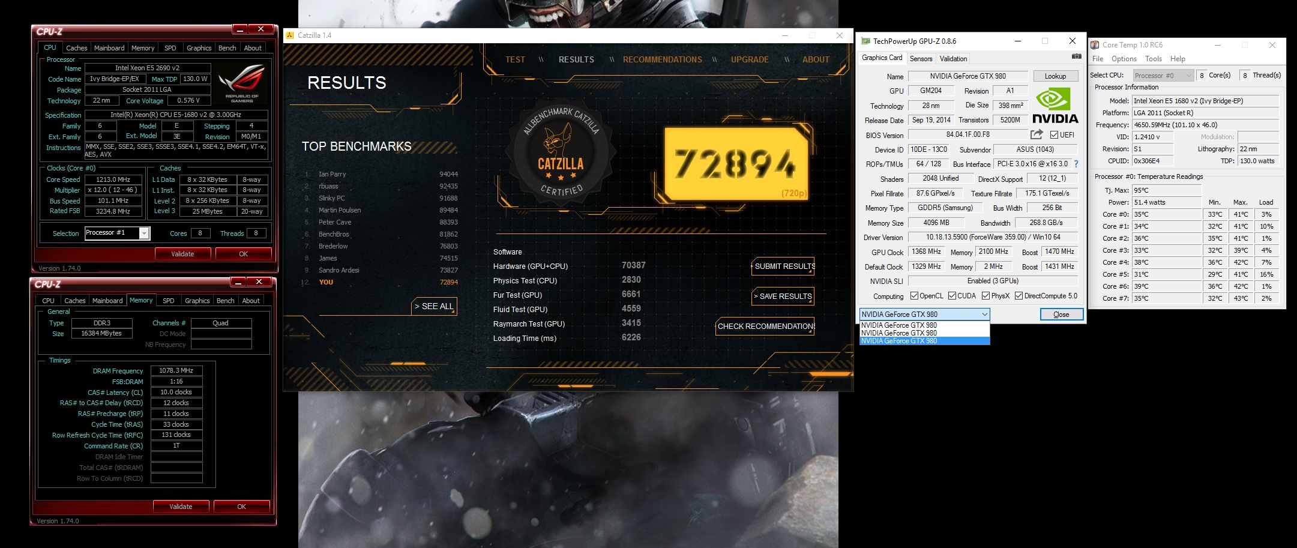
Task: Select the 'YOU' benchmark row
Action: (x=381, y=282)
